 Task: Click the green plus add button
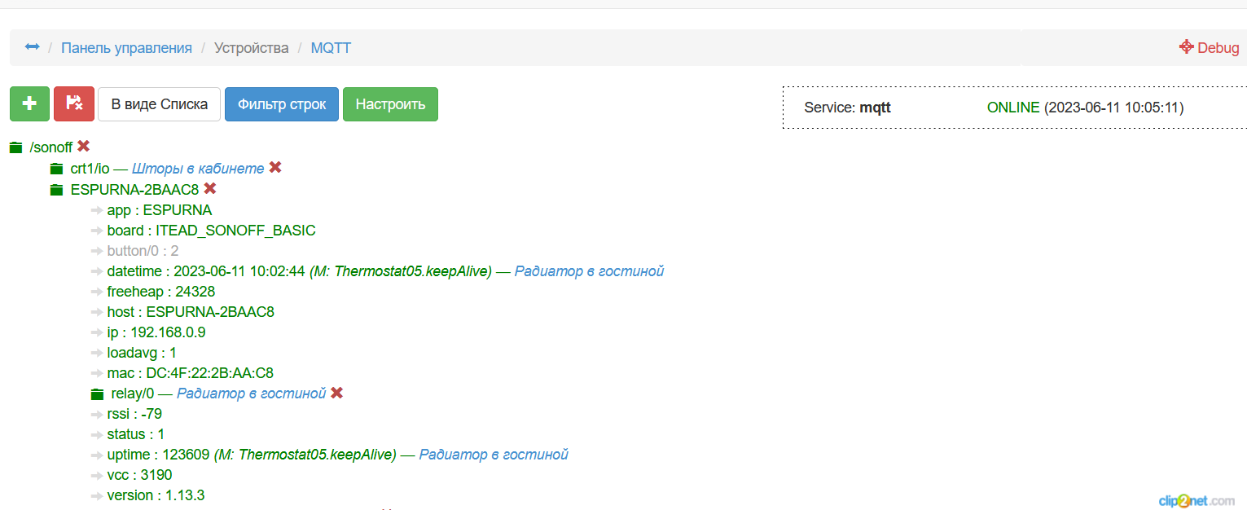click(x=29, y=104)
